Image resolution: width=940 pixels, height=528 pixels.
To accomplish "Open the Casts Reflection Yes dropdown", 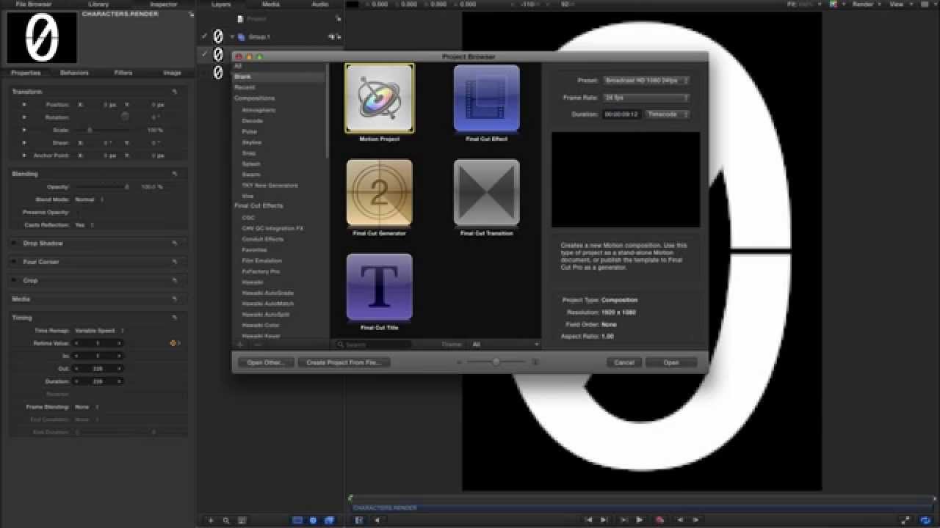I will pos(84,225).
